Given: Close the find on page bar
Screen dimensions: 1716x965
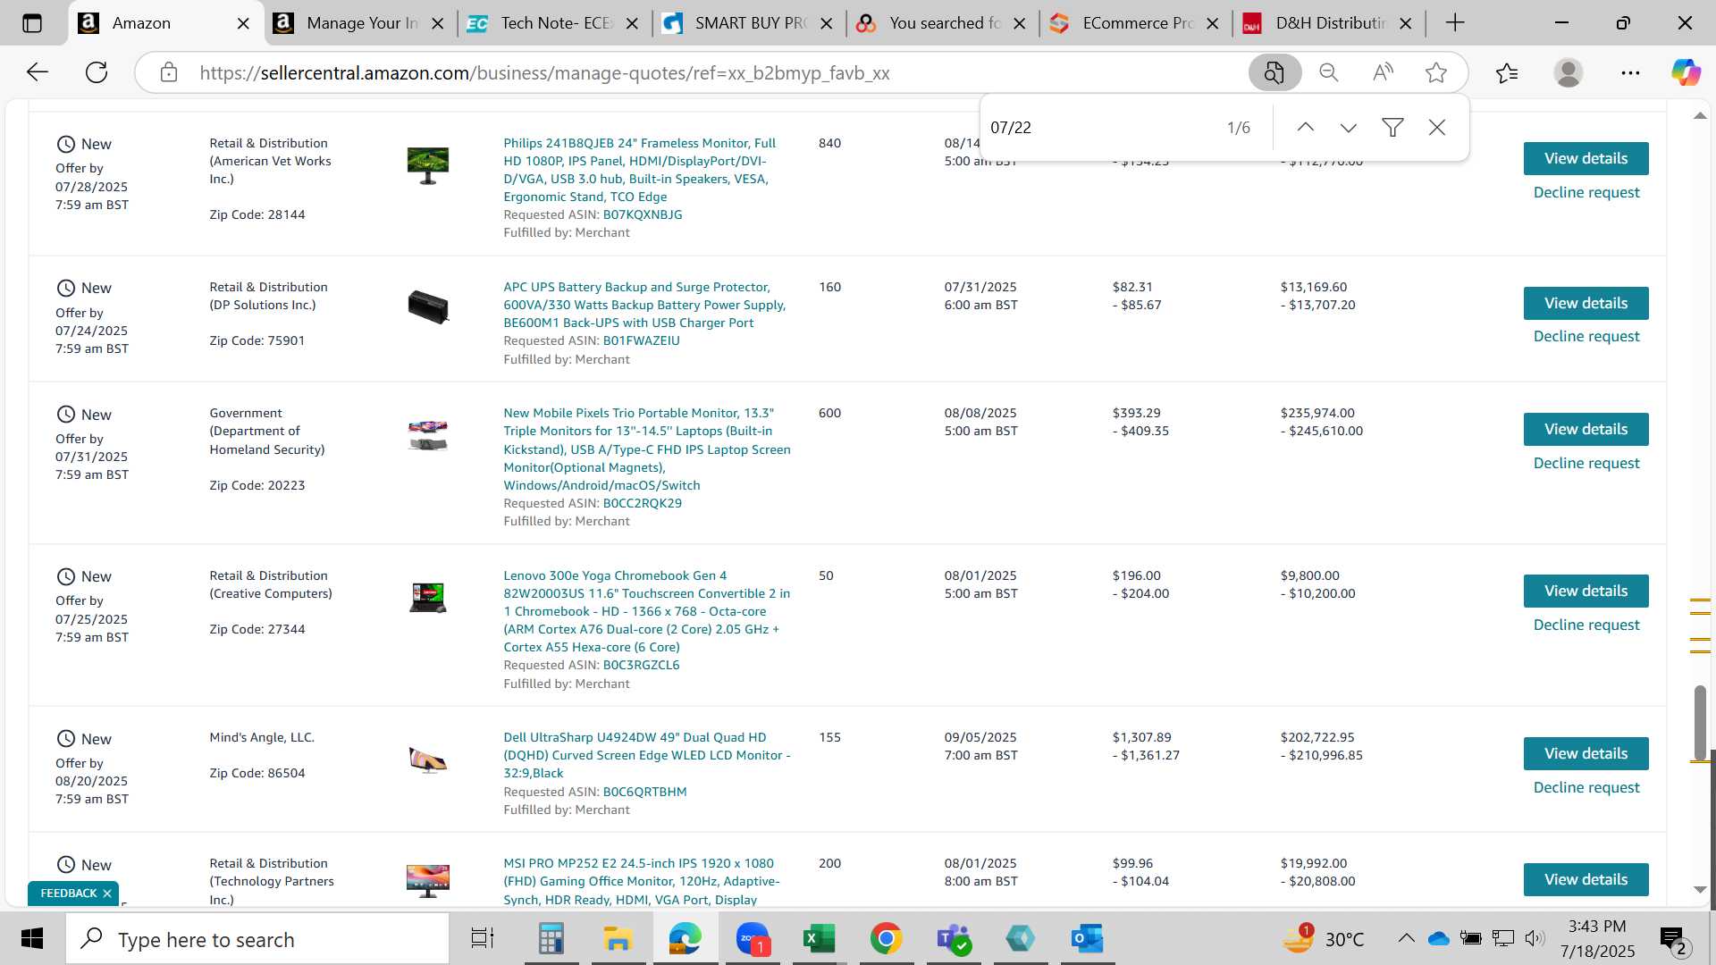Looking at the screenshot, I should [x=1437, y=128].
